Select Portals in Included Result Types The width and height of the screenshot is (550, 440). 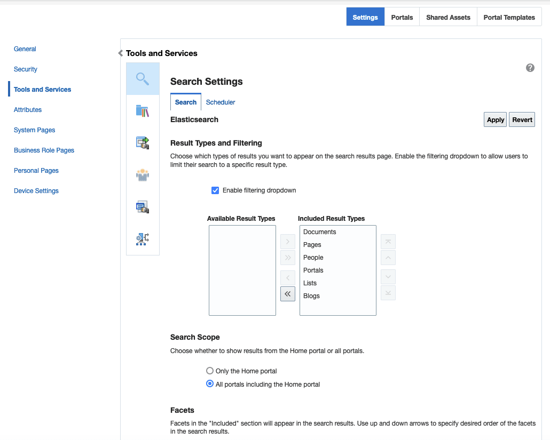coord(338,270)
